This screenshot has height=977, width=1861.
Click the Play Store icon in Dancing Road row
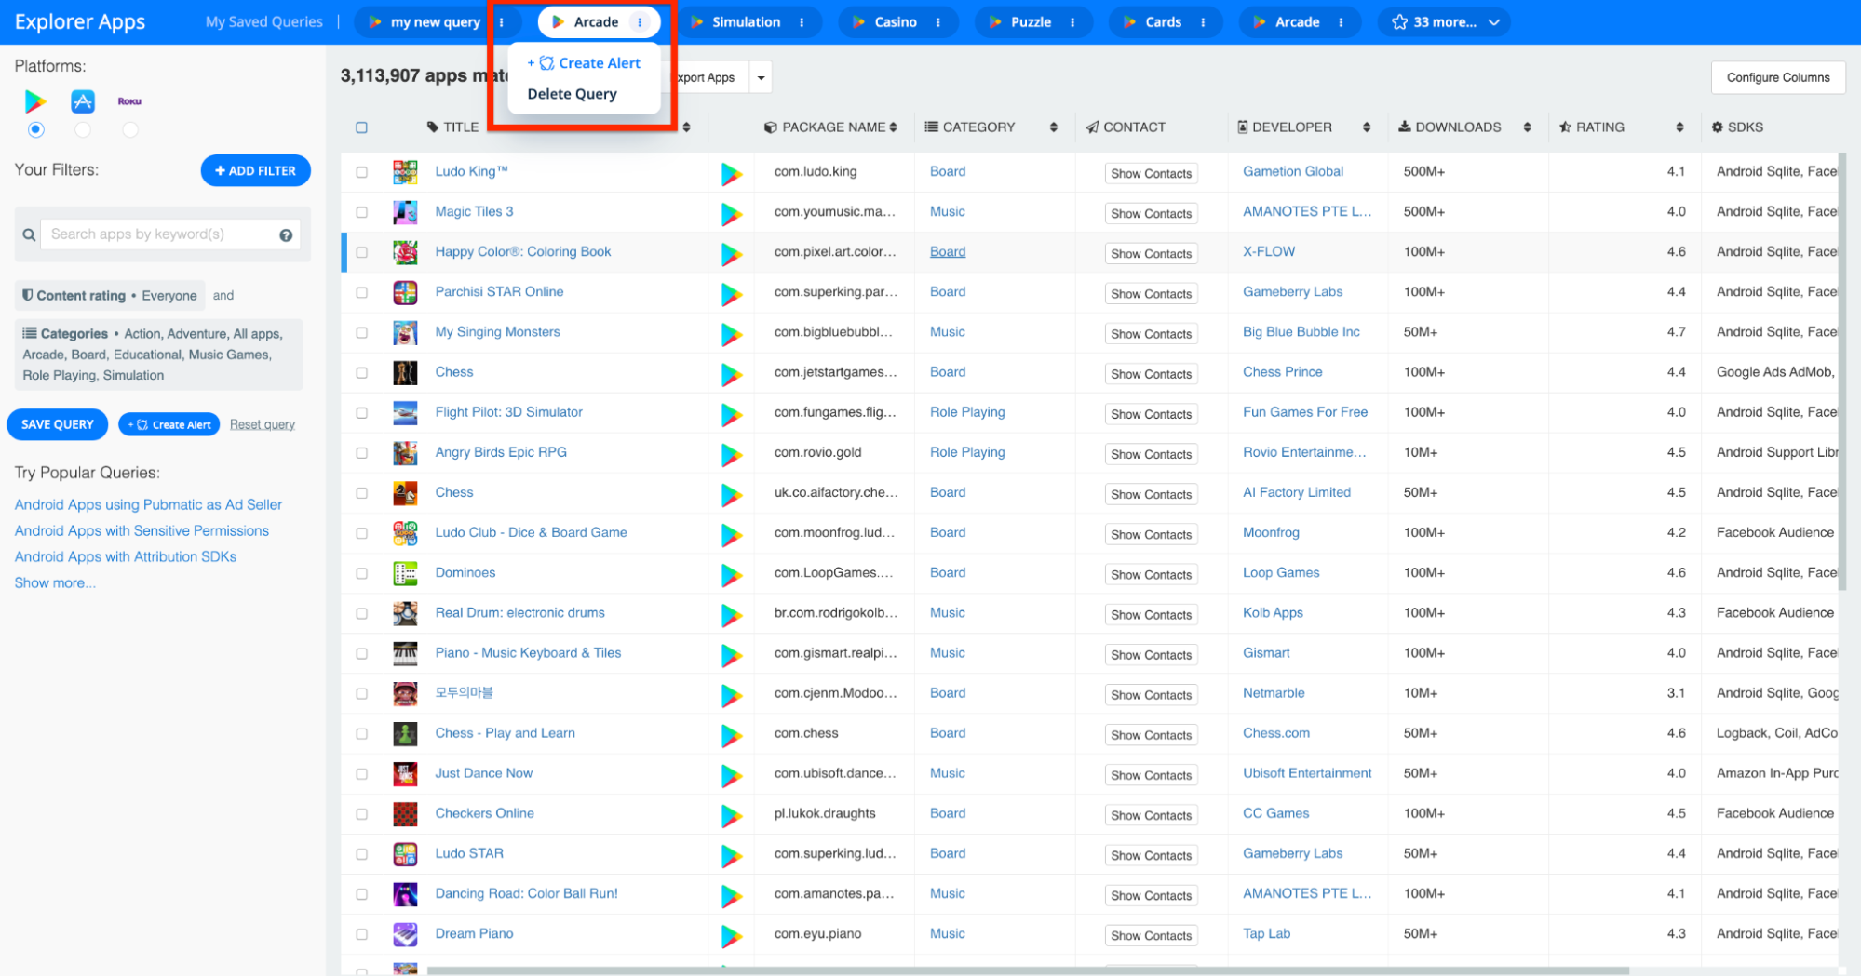[x=732, y=896]
